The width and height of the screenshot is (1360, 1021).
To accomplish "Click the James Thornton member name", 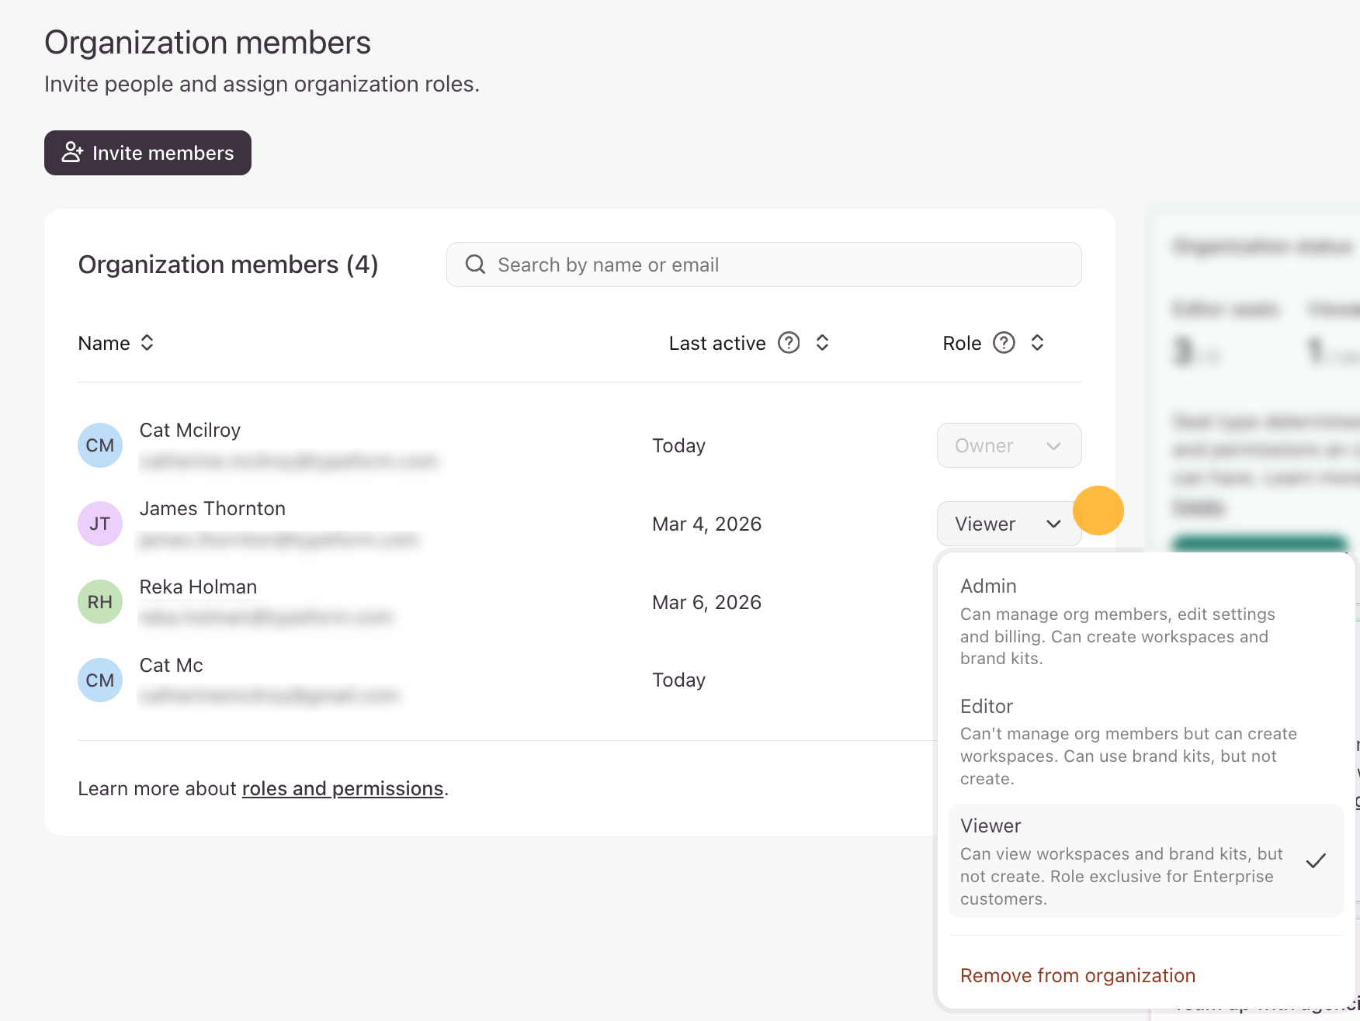I will coord(213,508).
